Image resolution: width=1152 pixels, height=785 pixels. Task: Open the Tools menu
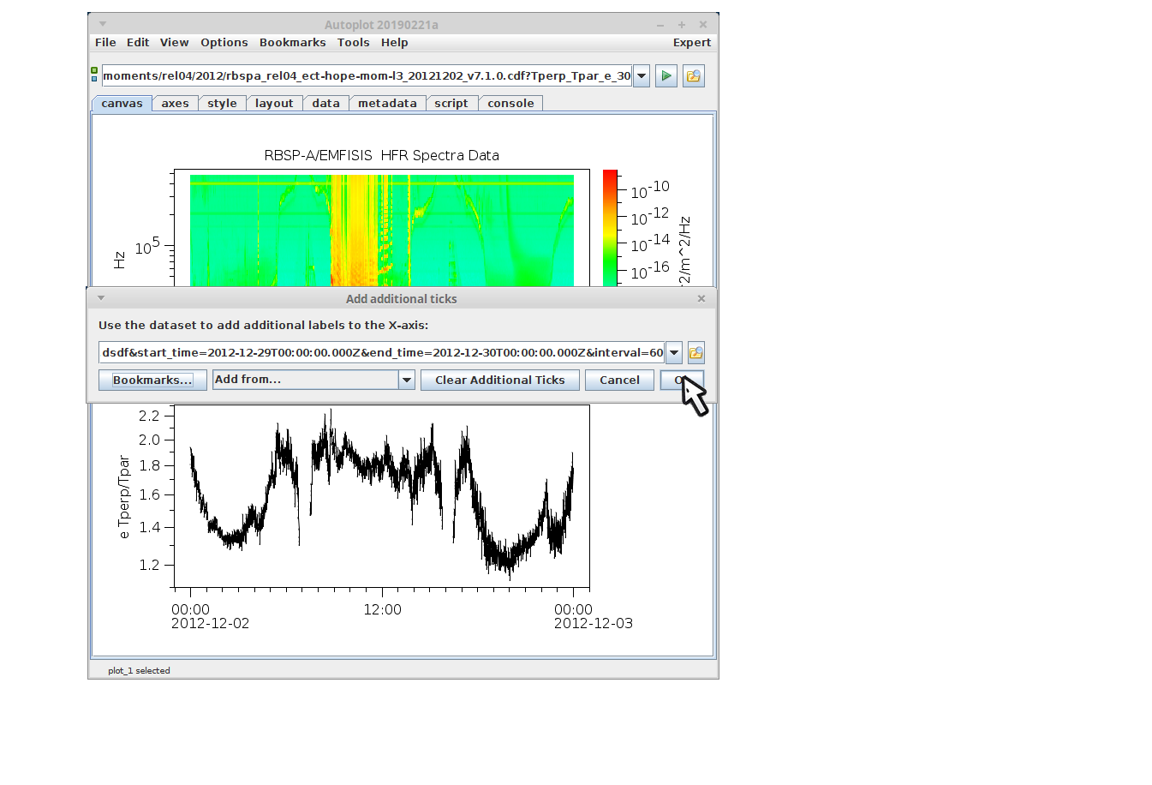[353, 43]
